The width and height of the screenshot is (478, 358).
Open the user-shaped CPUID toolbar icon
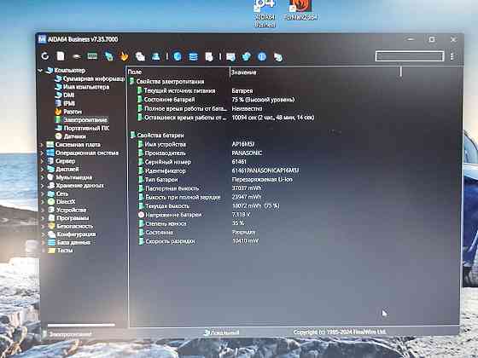(155, 56)
